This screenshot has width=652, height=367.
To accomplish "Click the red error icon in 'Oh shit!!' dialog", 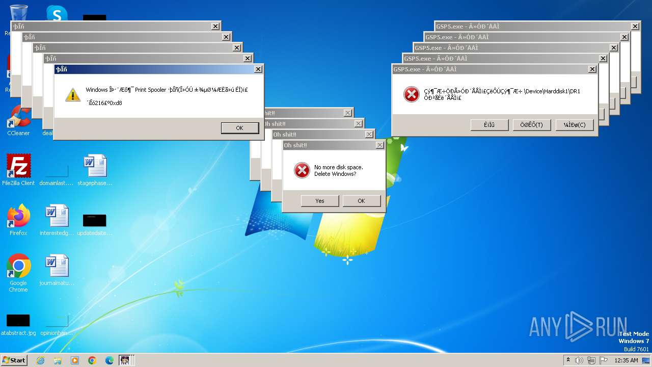I will coord(302,170).
